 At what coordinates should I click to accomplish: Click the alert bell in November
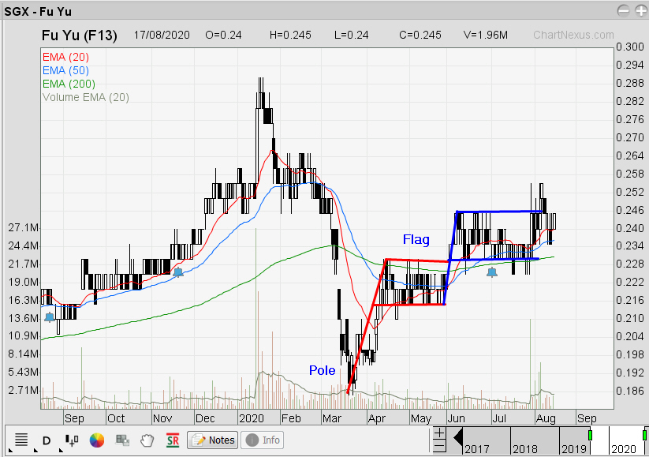coord(178,272)
